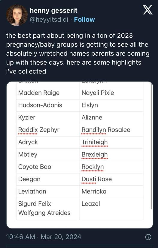Click the Nayeli Pixie cell
This screenshot has width=158, height=248.
(x=111, y=93)
